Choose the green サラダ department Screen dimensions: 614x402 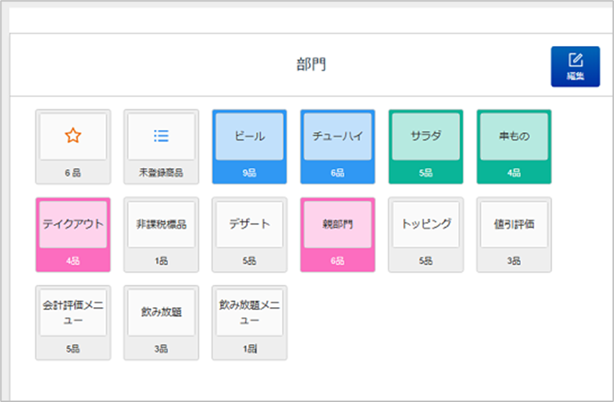coord(426,136)
